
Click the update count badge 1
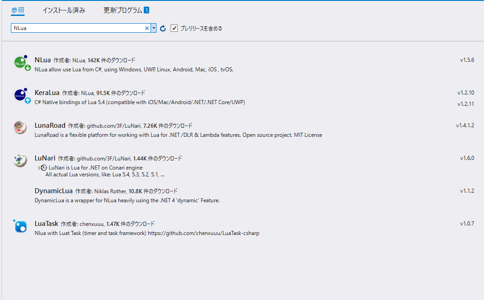point(146,10)
